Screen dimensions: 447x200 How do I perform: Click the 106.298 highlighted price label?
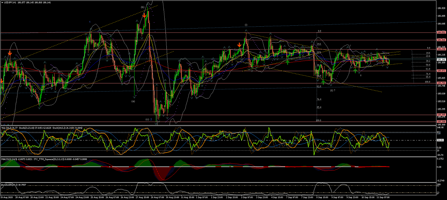441,49
